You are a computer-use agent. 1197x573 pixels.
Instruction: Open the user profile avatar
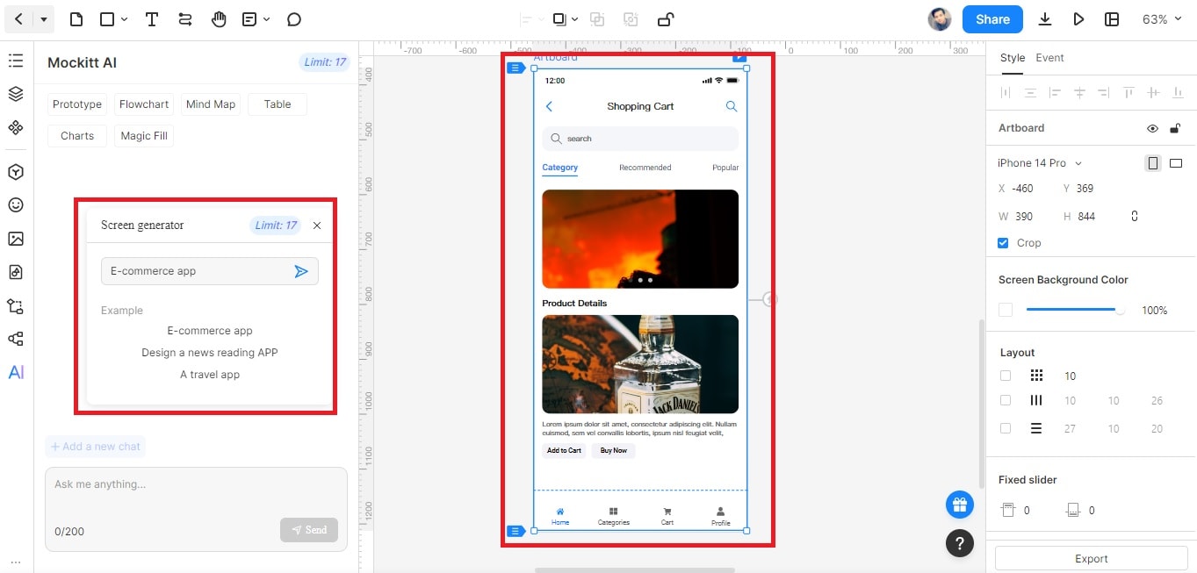pos(940,18)
